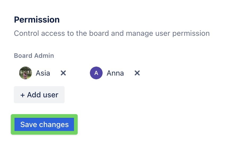
Task: Click the letter A avatar circle
Action: 96,73
